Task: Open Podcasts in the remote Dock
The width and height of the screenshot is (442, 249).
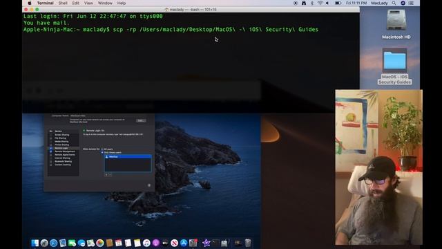Action: pyautogui.click(x=156, y=243)
